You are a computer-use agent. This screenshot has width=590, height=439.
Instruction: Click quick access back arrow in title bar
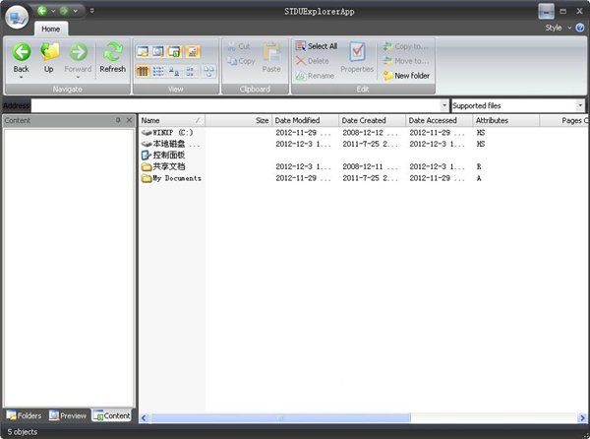click(41, 11)
